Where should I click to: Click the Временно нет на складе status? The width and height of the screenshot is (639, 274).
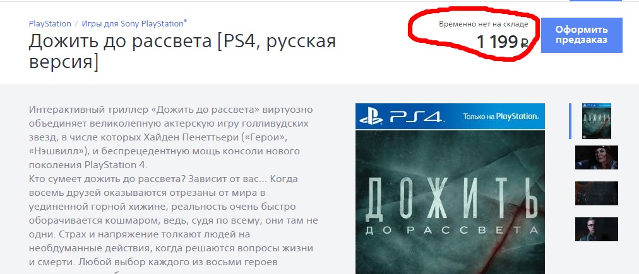tap(483, 24)
